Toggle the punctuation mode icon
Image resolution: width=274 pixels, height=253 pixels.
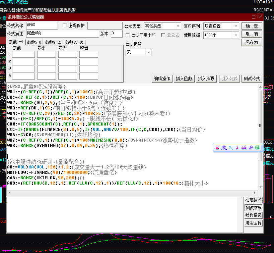pos(231,148)
